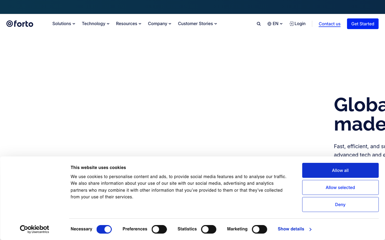The width and height of the screenshot is (385, 240).
Task: Enable the Statistics cookies switch
Action: (209, 229)
